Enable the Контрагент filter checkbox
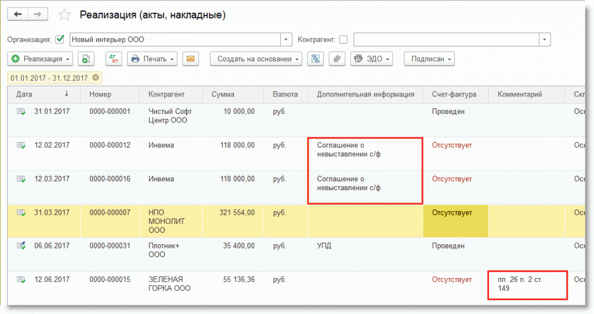Viewport: 594px width, 314px height. (x=343, y=39)
